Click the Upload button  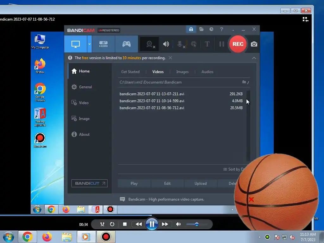200,184
